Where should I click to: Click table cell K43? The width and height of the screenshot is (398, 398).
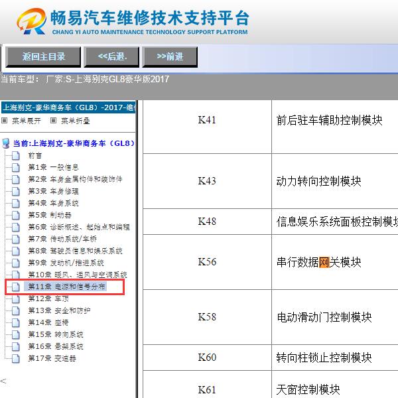point(207,181)
